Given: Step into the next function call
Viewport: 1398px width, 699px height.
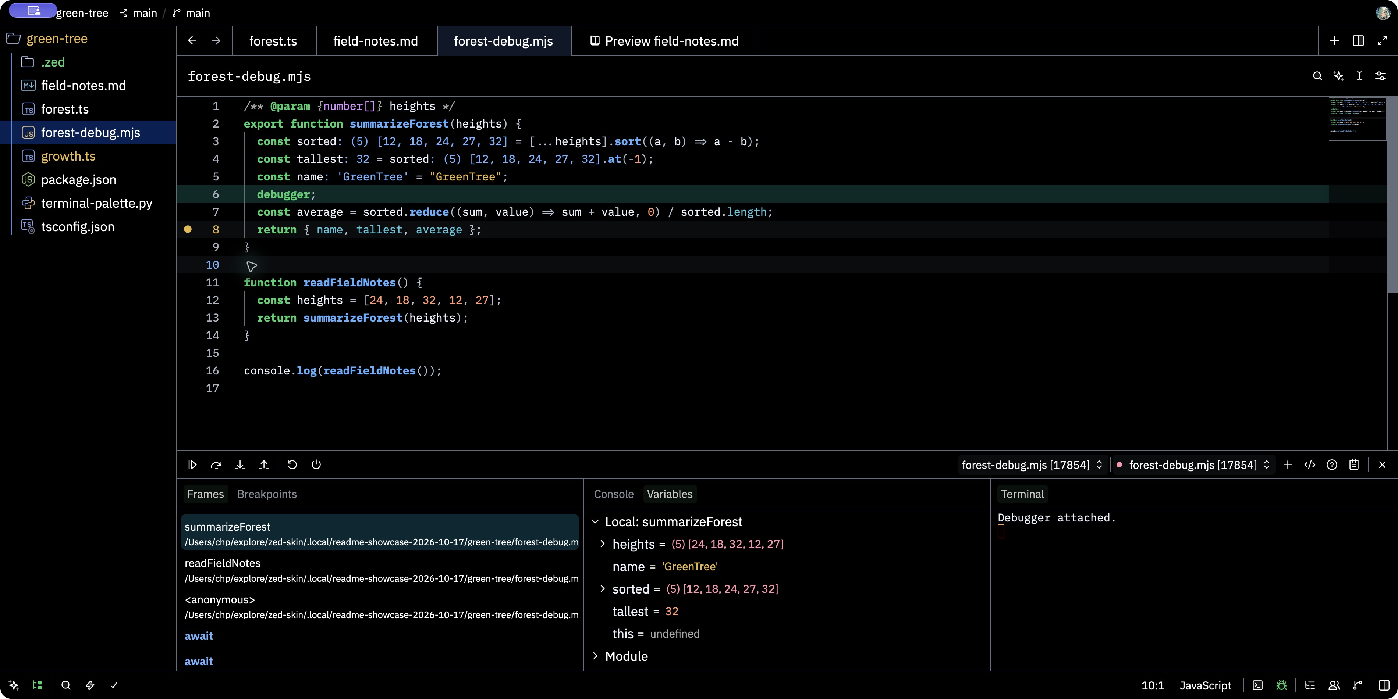Looking at the screenshot, I should tap(240, 465).
